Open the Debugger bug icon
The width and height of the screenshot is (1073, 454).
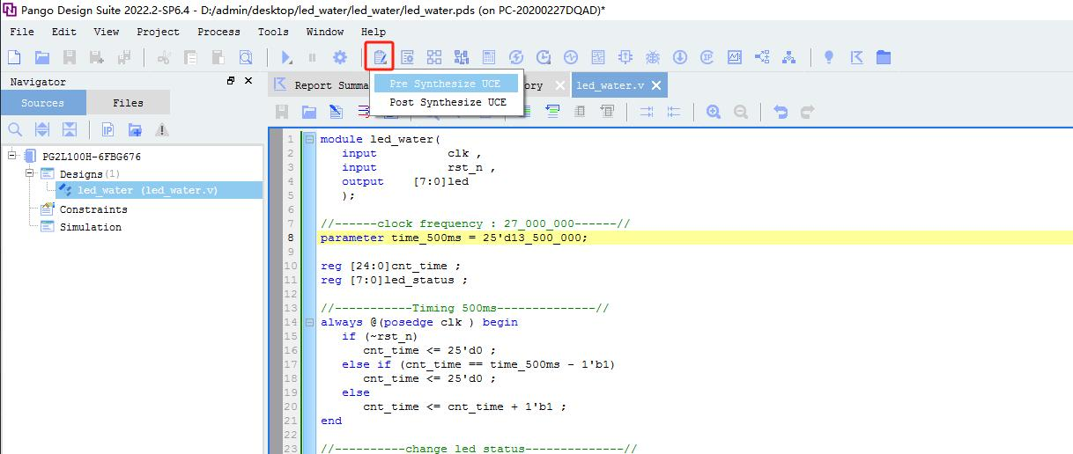pos(653,57)
